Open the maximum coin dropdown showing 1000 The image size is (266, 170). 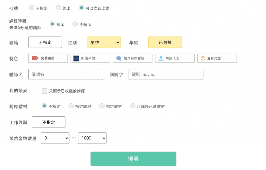(x=92, y=138)
